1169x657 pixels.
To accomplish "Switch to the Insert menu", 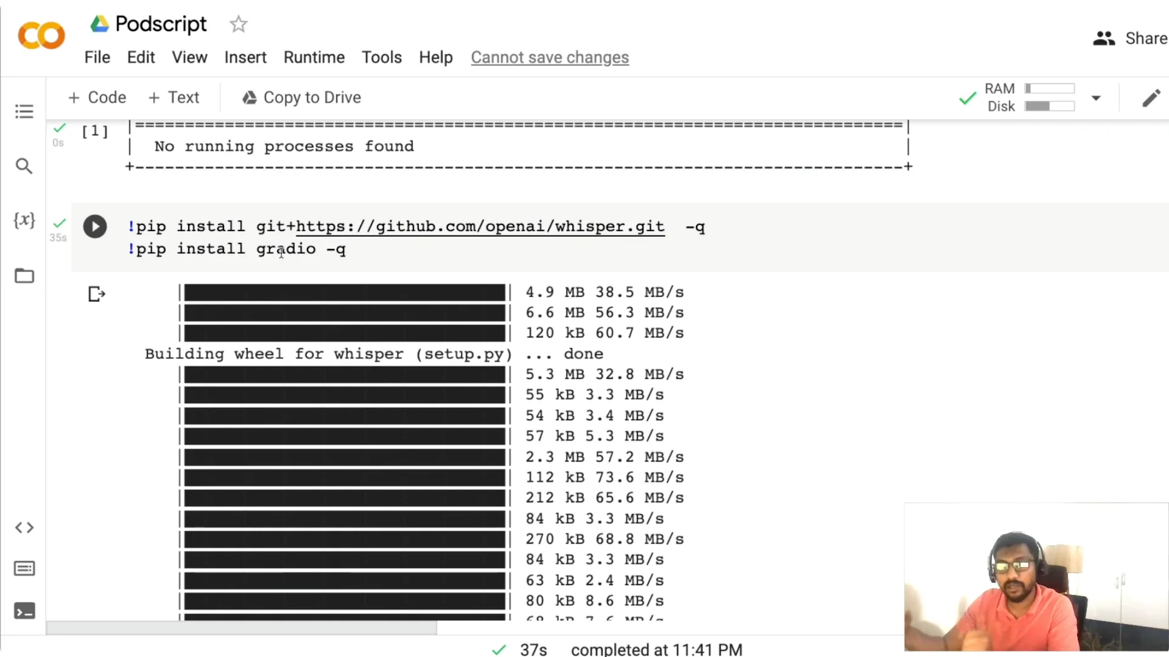I will point(245,57).
